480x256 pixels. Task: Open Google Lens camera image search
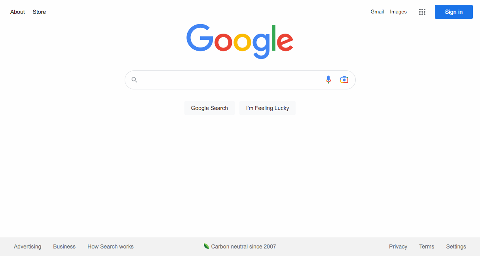coord(344,80)
